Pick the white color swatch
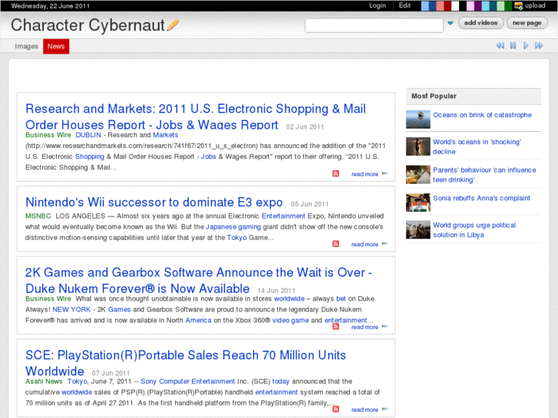This screenshot has width=558, height=418. [455, 5]
